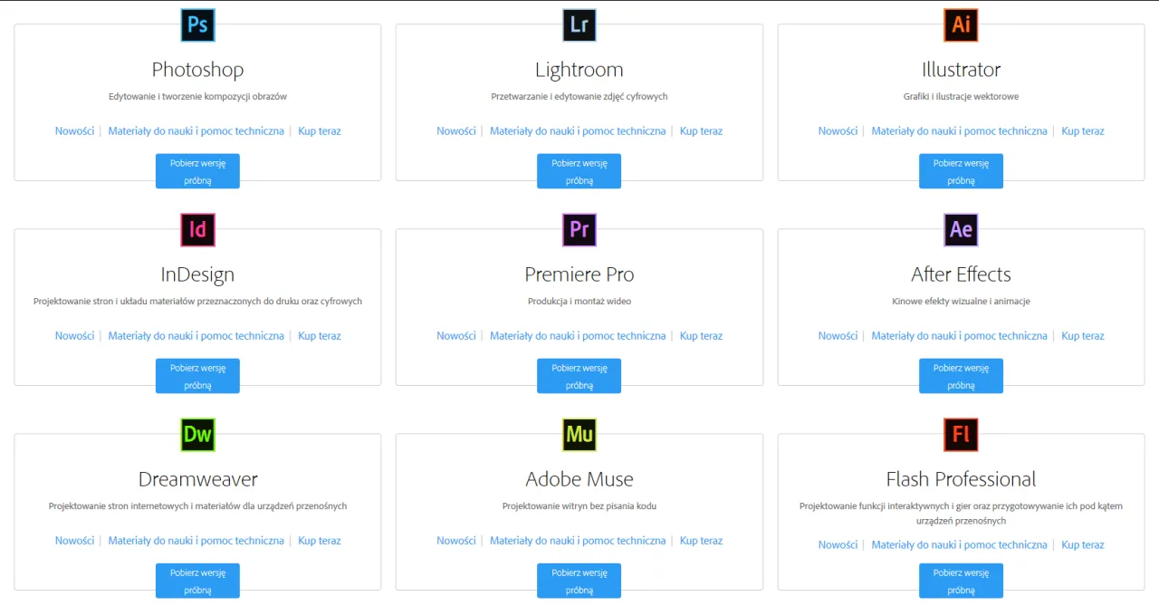1159x606 pixels.
Task: Open InDesign's Materiały do nauki i pomoc techniczna
Action: point(196,336)
